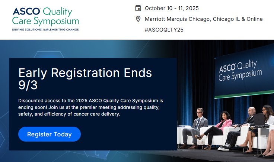Click the calendar icon beside the date
Image resolution: width=274 pixels, height=162 pixels.
(x=138, y=8)
